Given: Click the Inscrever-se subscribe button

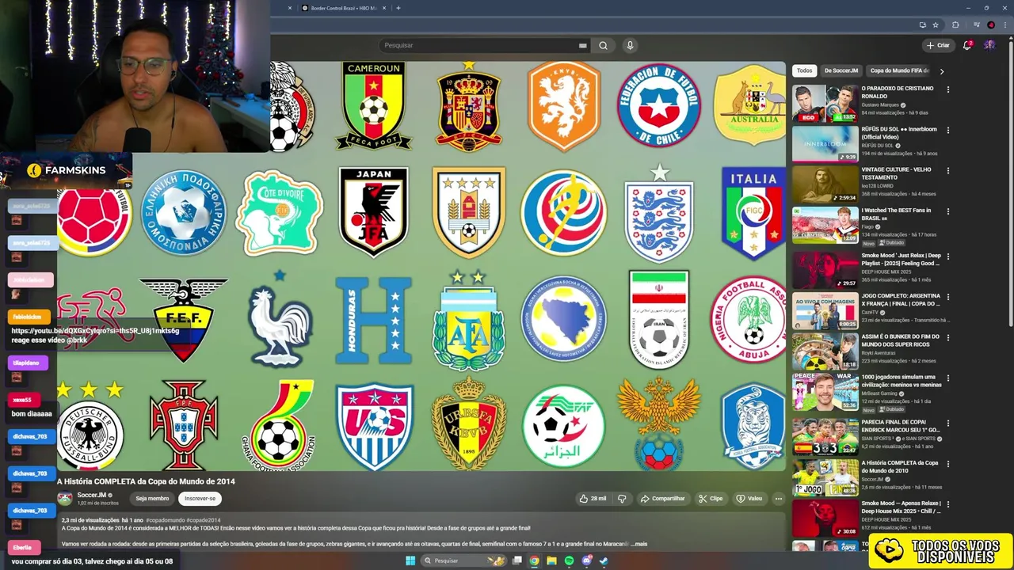Looking at the screenshot, I should [200, 499].
